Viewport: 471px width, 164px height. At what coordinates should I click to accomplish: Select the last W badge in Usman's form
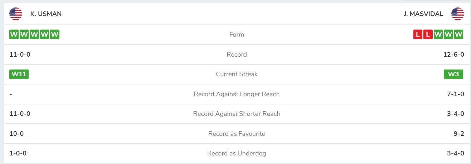click(55, 35)
